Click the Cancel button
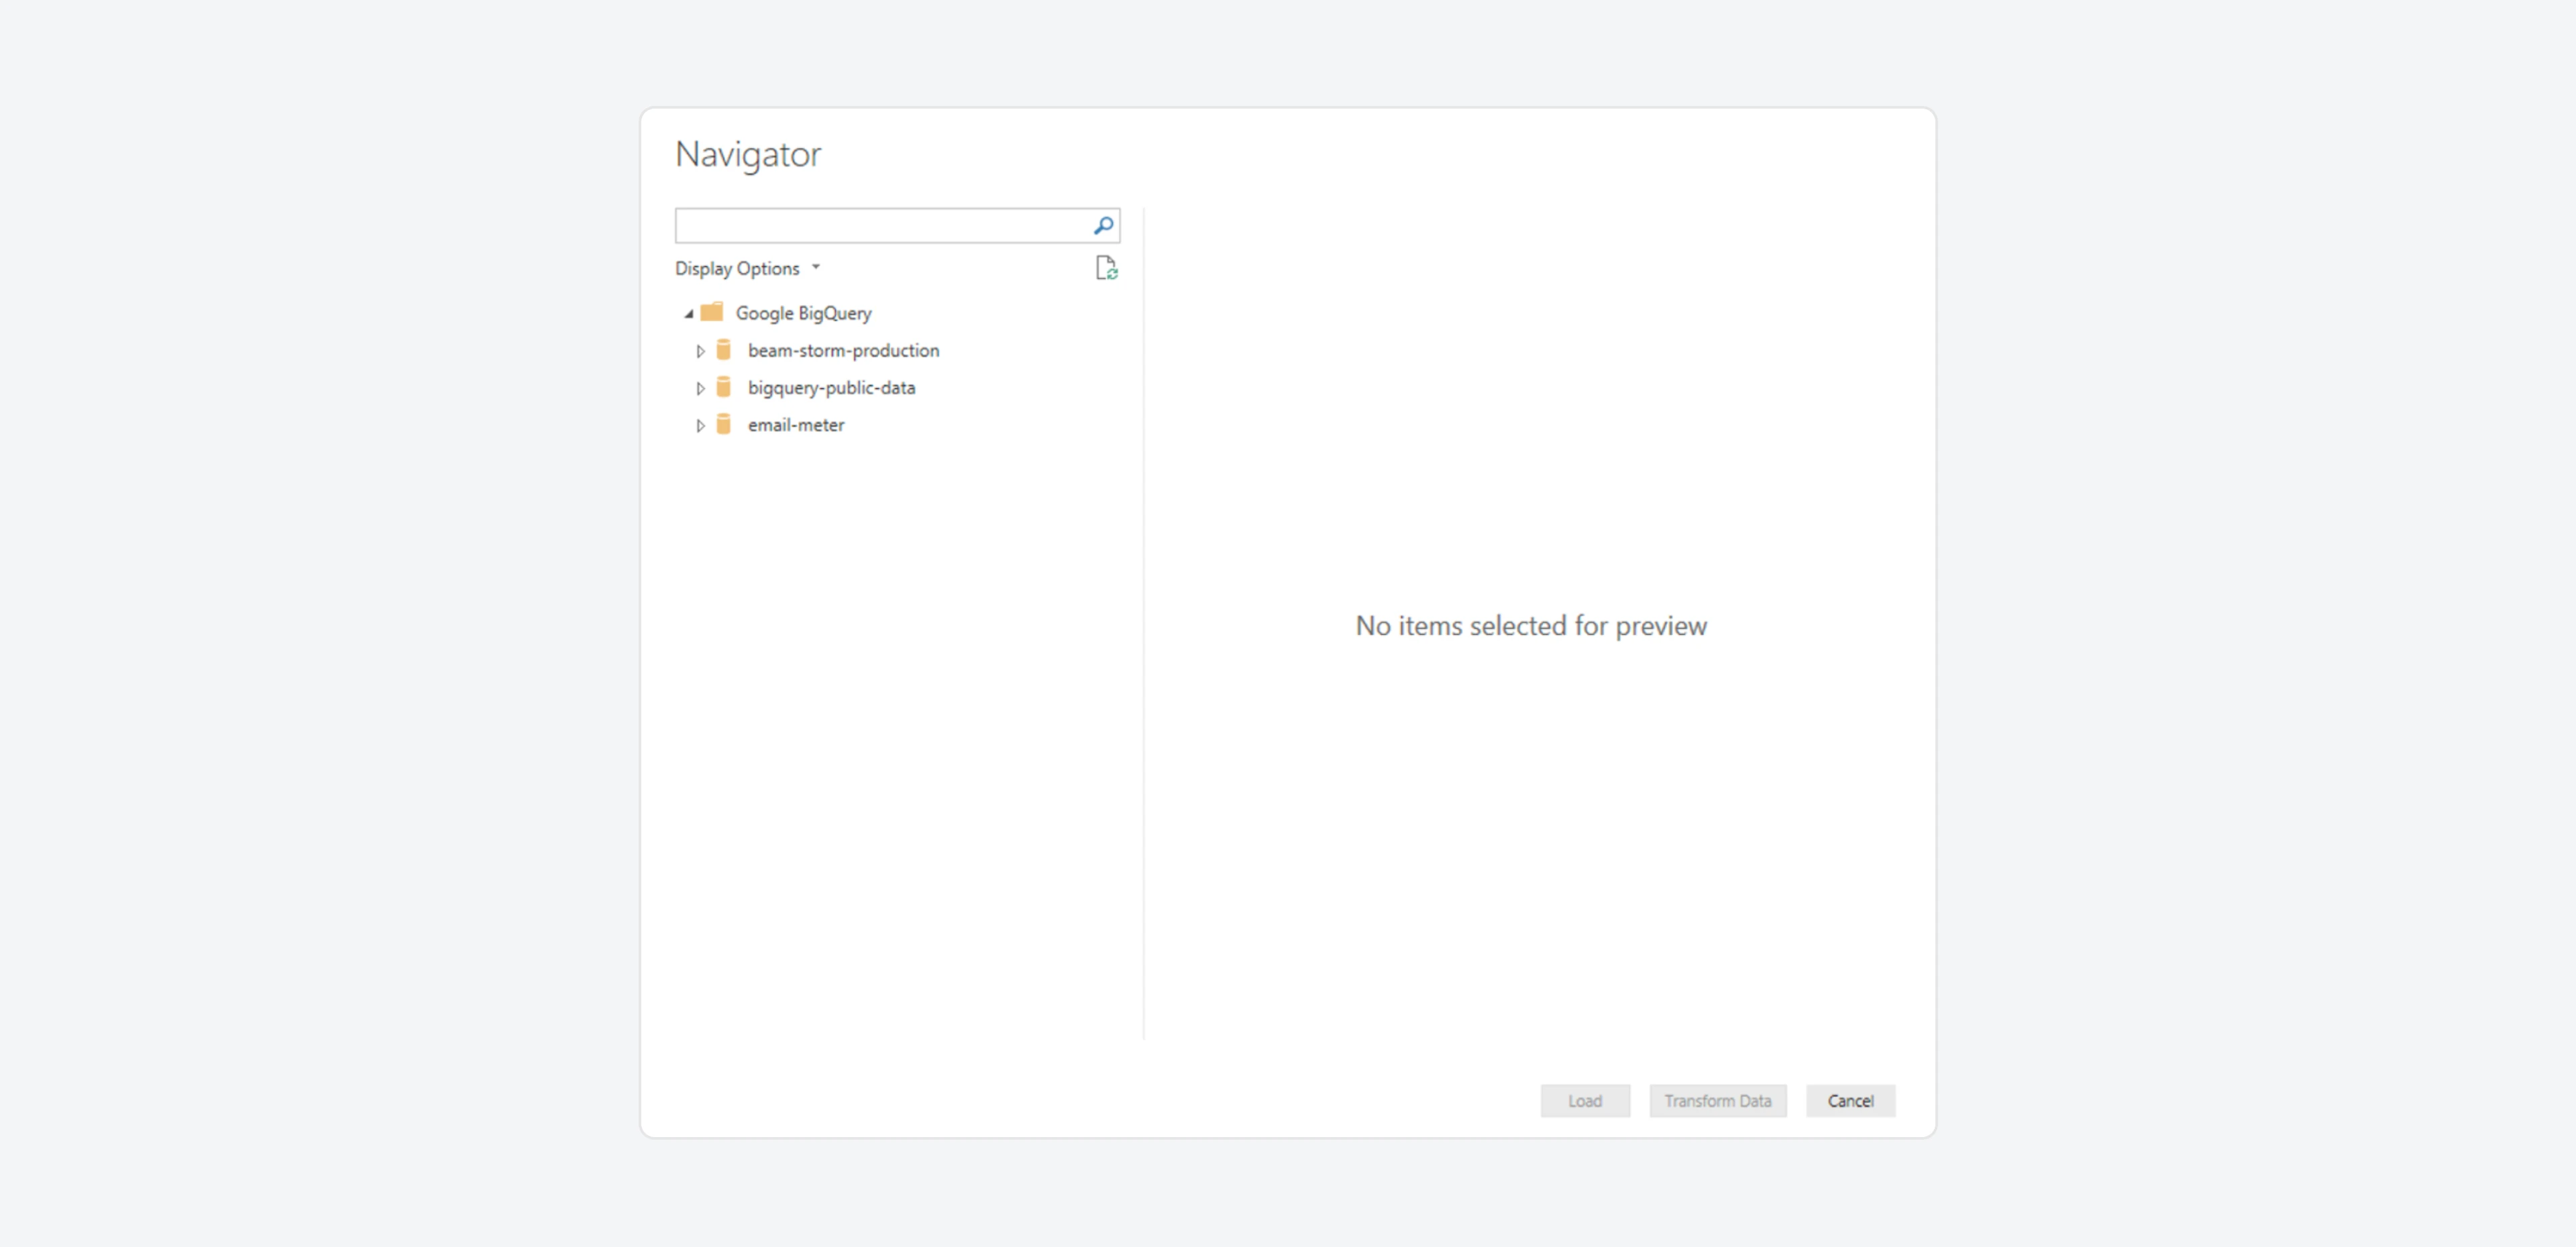Image resolution: width=2576 pixels, height=1247 pixels. coord(1850,1100)
